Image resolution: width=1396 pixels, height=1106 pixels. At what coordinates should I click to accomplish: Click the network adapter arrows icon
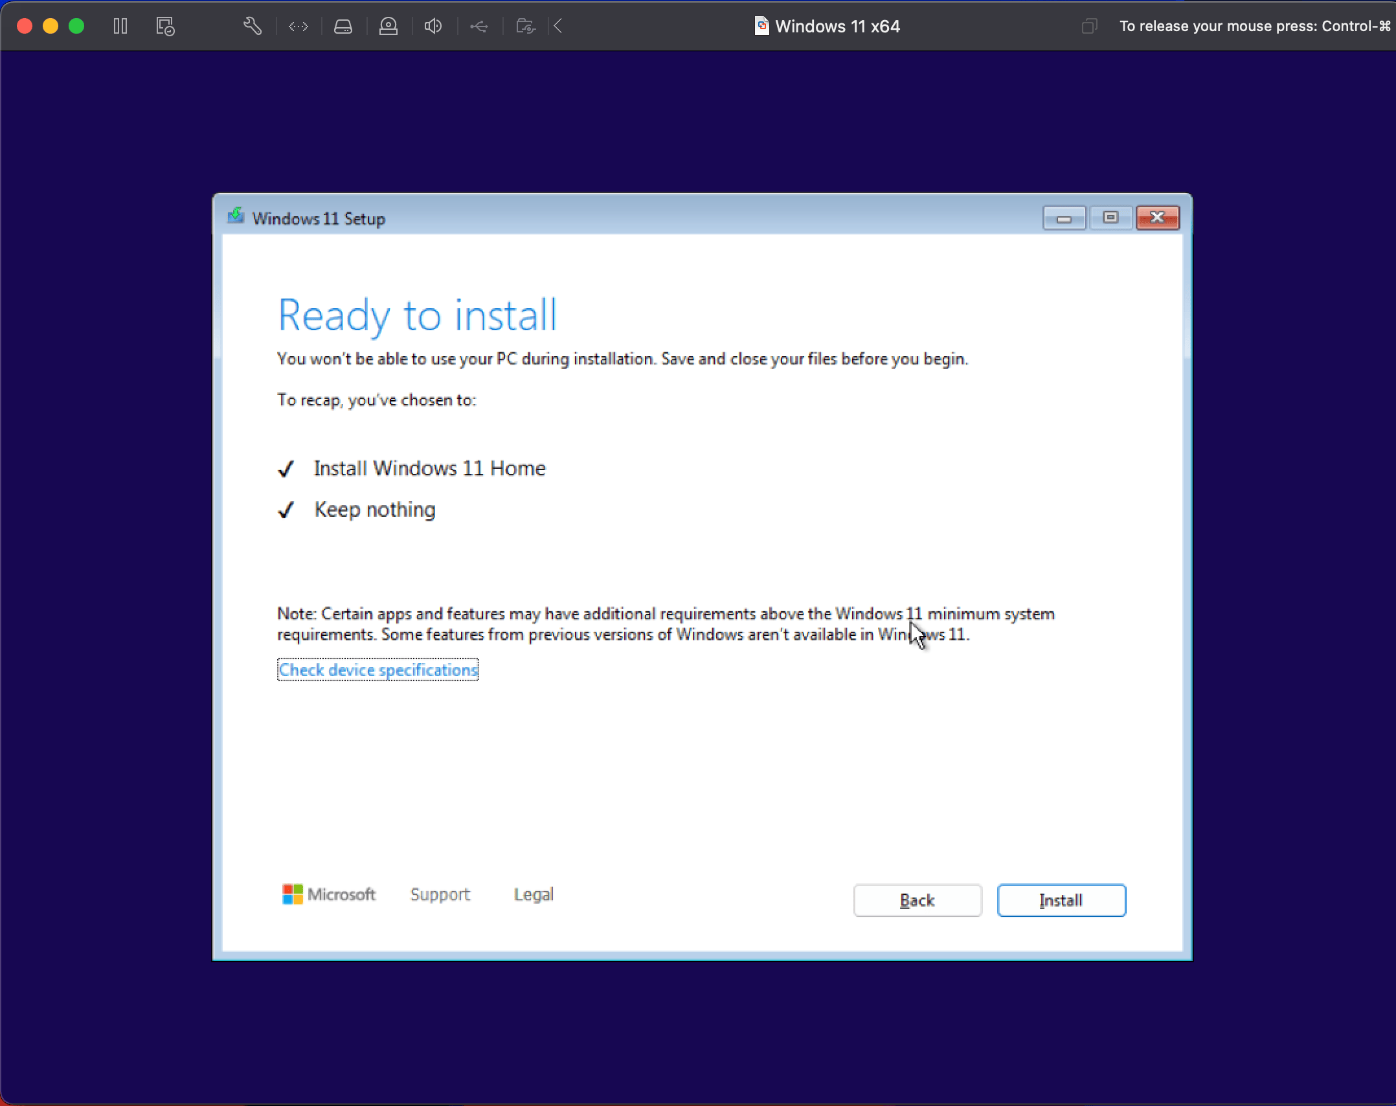pyautogui.click(x=298, y=26)
